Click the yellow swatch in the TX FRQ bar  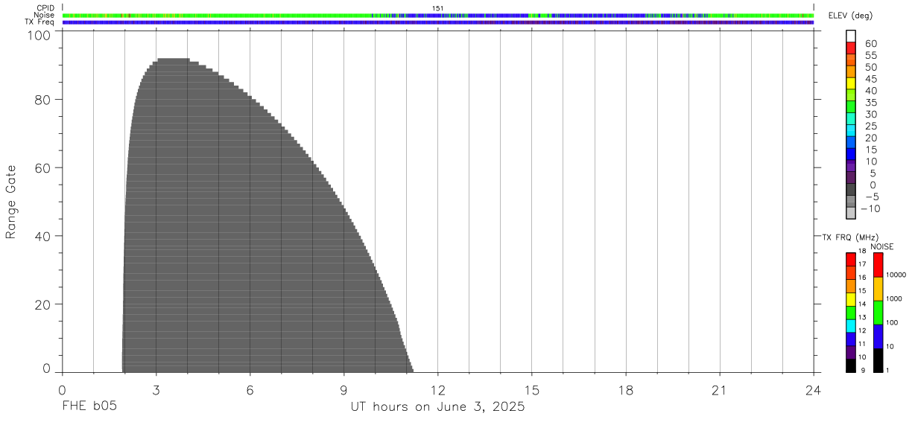(x=851, y=299)
